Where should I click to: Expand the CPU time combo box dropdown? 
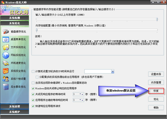coord(113,71)
